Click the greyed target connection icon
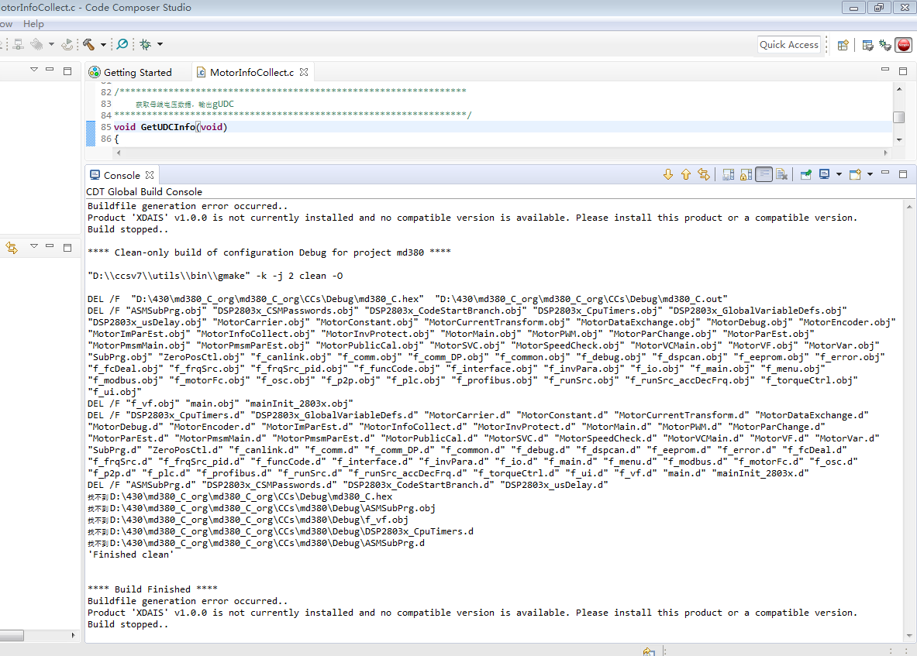Viewport: 917px width, 656px height. coord(18,44)
